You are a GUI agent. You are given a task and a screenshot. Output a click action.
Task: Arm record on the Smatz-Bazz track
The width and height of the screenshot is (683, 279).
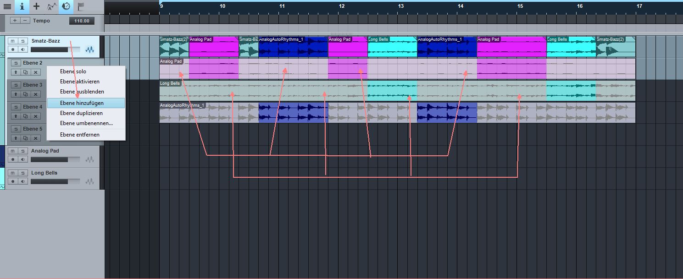13,49
